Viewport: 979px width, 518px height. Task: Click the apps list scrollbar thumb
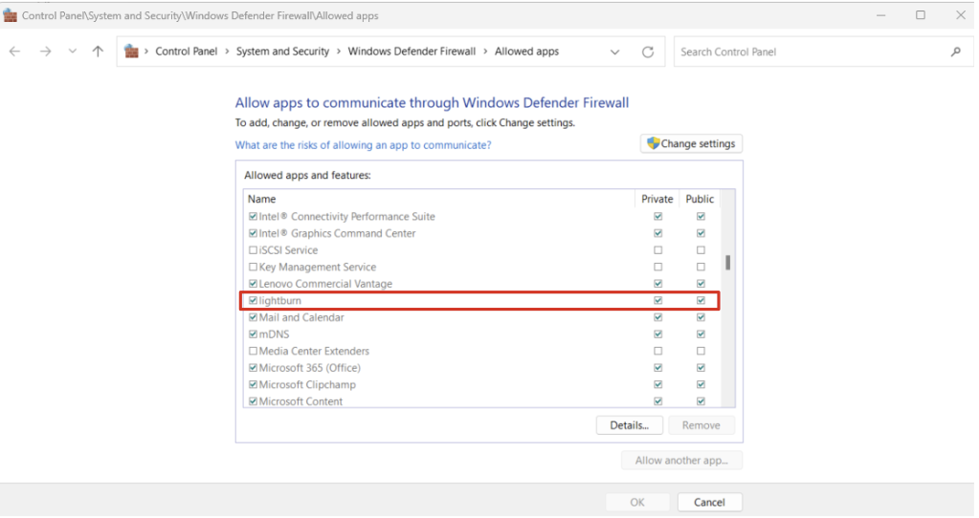coord(727,263)
